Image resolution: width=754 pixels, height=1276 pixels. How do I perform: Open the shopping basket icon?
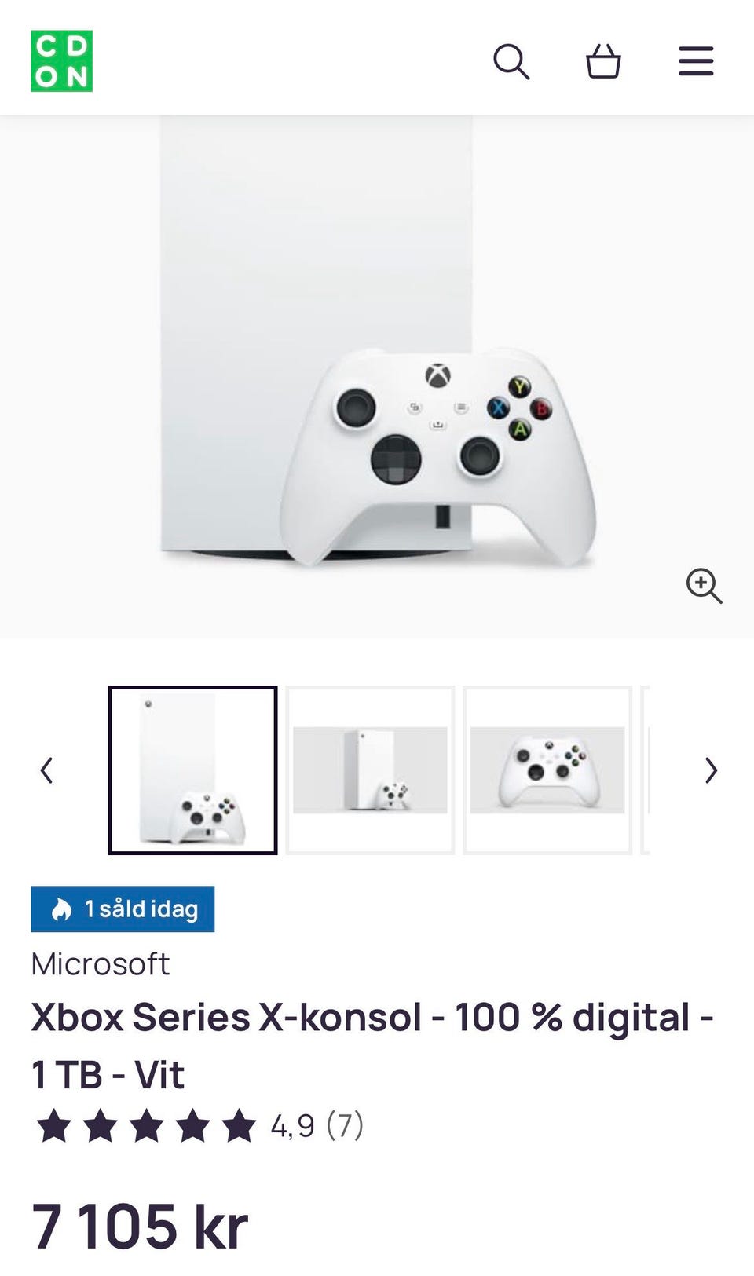tap(603, 61)
